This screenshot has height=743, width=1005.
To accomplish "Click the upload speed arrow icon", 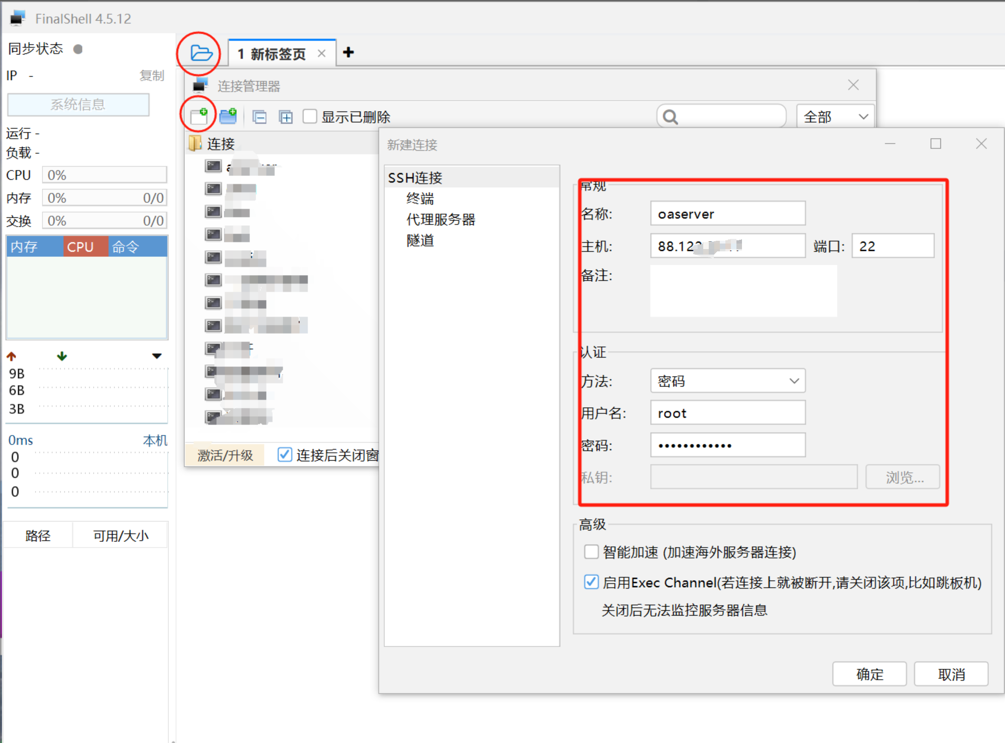I will (12, 356).
